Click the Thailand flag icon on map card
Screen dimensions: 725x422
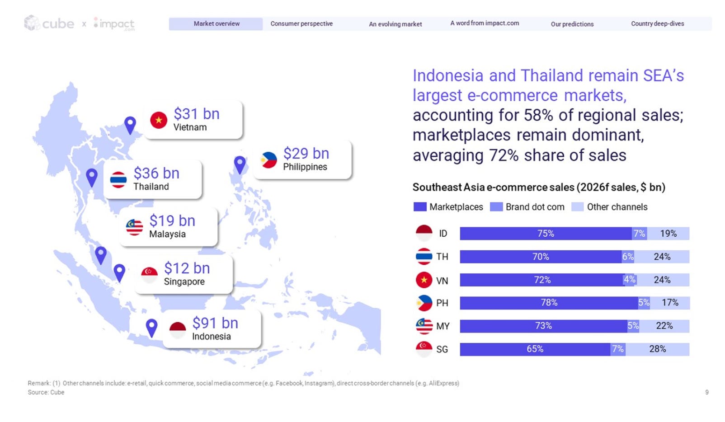118,179
